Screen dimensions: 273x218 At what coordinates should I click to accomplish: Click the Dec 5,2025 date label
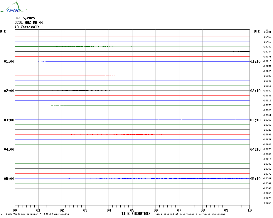[25, 18]
